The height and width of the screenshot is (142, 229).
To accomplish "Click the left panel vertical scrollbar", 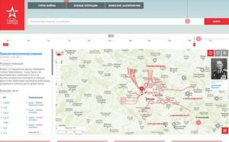I will pos(52,62).
